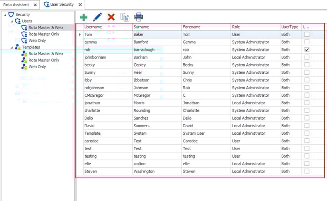Click icon beside Templates Web Only
This screenshot has height=201, width=327.
tap(24, 67)
